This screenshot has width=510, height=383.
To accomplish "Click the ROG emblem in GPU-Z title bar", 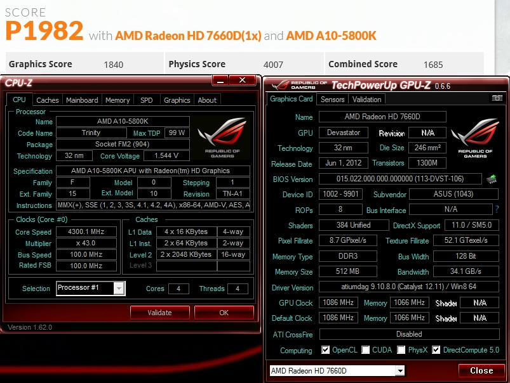I will 279,85.
